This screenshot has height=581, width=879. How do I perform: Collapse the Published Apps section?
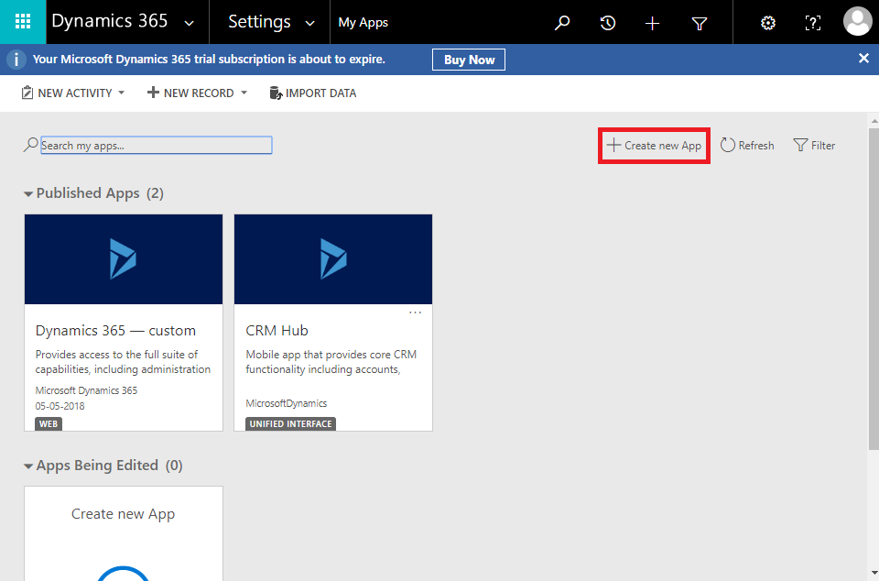click(28, 194)
